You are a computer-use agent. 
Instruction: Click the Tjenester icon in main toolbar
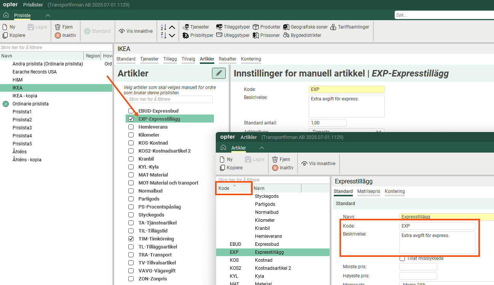[x=186, y=27]
